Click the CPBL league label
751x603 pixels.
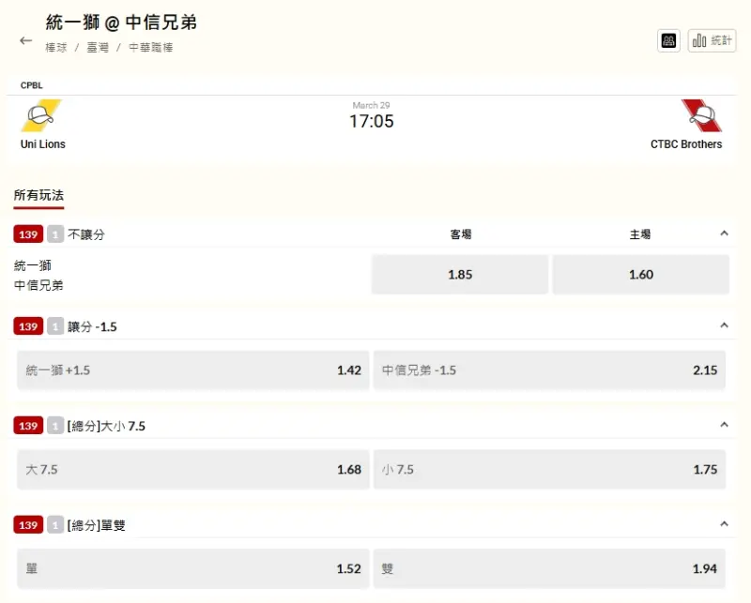pos(32,85)
